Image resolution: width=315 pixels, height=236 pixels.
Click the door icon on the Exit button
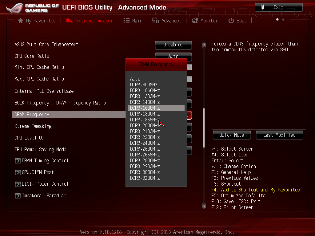(x=262, y=7)
